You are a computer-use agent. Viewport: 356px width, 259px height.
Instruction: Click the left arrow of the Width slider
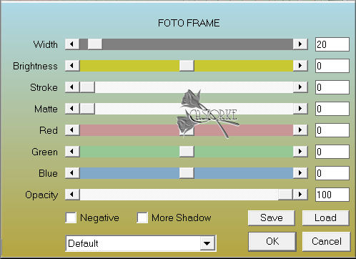point(72,44)
